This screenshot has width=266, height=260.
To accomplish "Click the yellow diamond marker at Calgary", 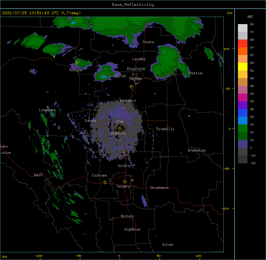I will click(125, 182).
